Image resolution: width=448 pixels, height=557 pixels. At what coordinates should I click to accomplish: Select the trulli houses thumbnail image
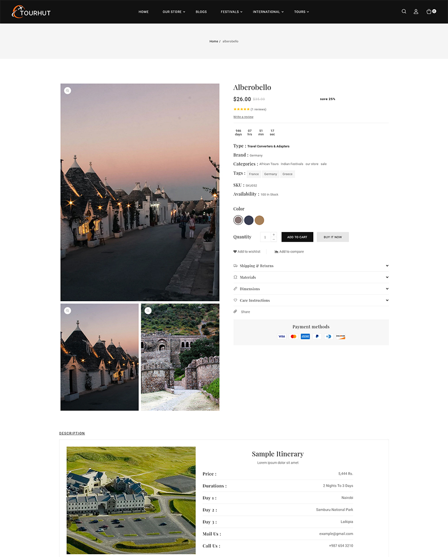[99, 357]
